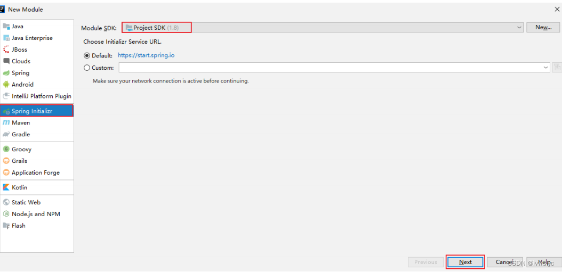Image resolution: width=562 pixels, height=272 pixels.
Task: Click into the Custom URL text field
Action: (331, 67)
